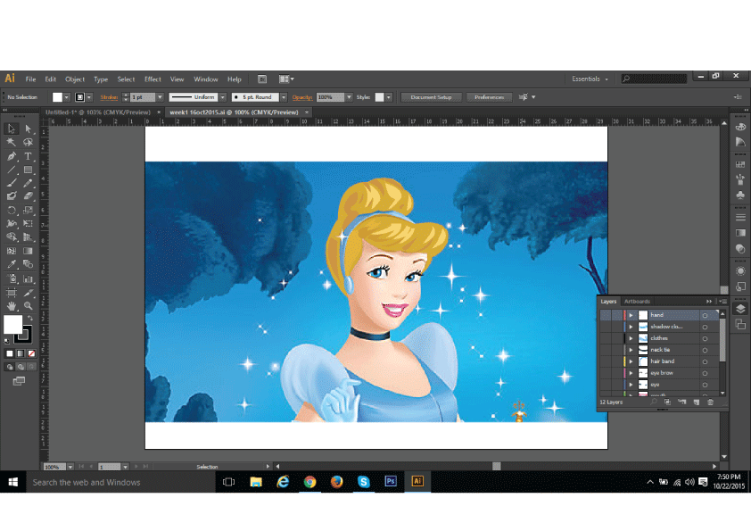
Task: Click target circle of shadow clo... layer
Action: click(x=705, y=327)
